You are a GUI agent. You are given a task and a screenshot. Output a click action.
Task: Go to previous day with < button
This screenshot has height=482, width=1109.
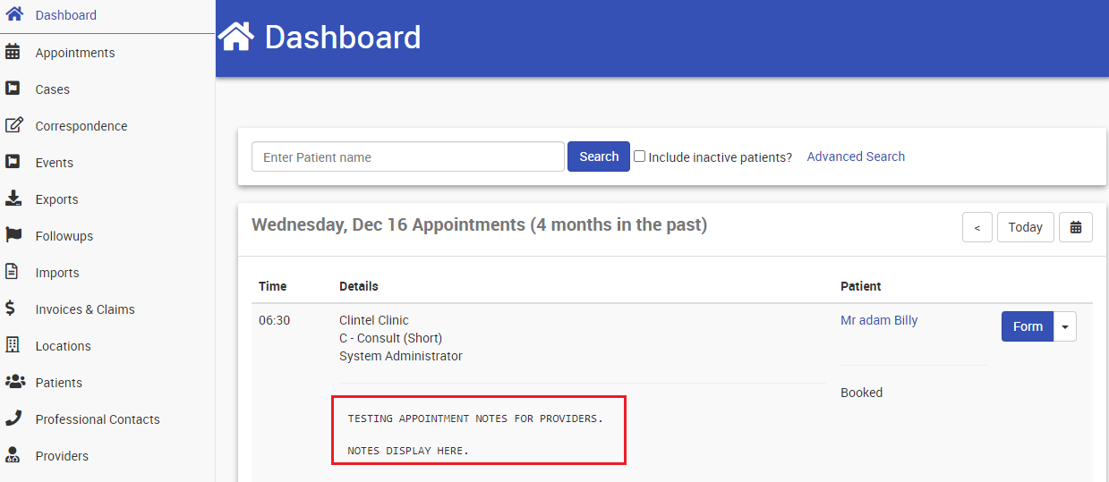977,227
